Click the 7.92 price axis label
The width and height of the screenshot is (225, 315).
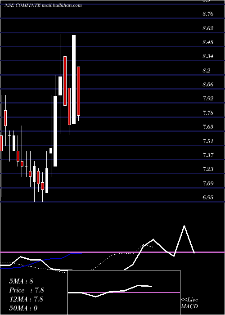click(x=208, y=99)
